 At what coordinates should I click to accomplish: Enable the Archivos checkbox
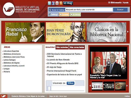tap(72, 14)
